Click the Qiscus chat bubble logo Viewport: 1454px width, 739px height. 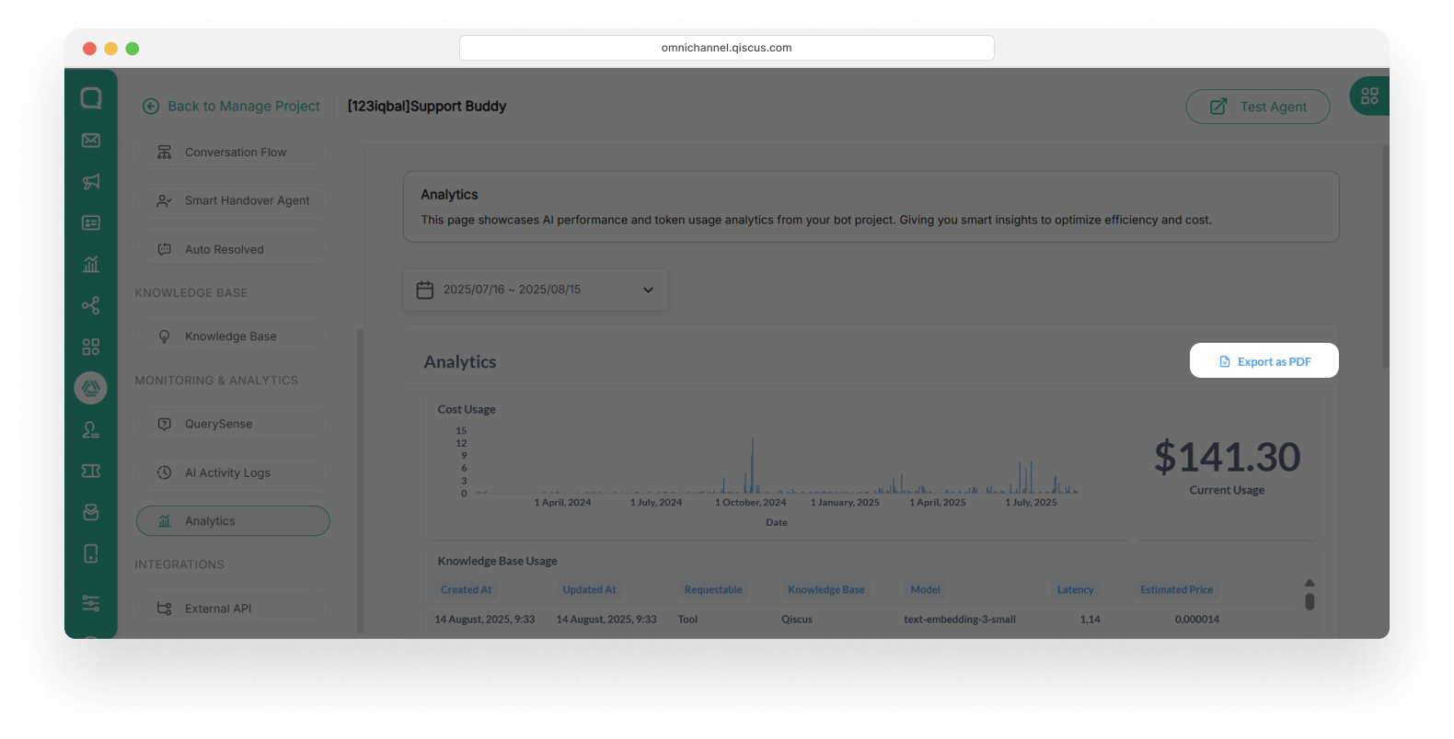tap(91, 98)
